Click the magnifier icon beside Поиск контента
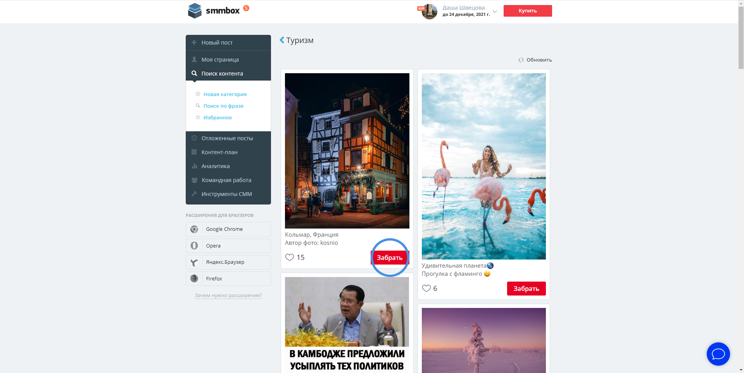The height and width of the screenshot is (373, 744). (194, 73)
